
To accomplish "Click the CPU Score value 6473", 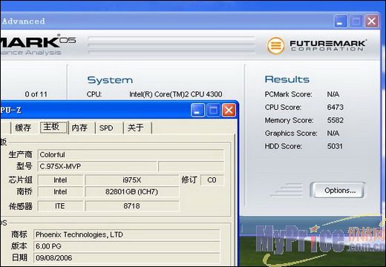I will point(335,107).
